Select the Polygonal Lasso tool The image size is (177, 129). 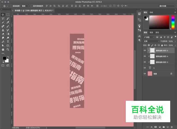coord(3,18)
